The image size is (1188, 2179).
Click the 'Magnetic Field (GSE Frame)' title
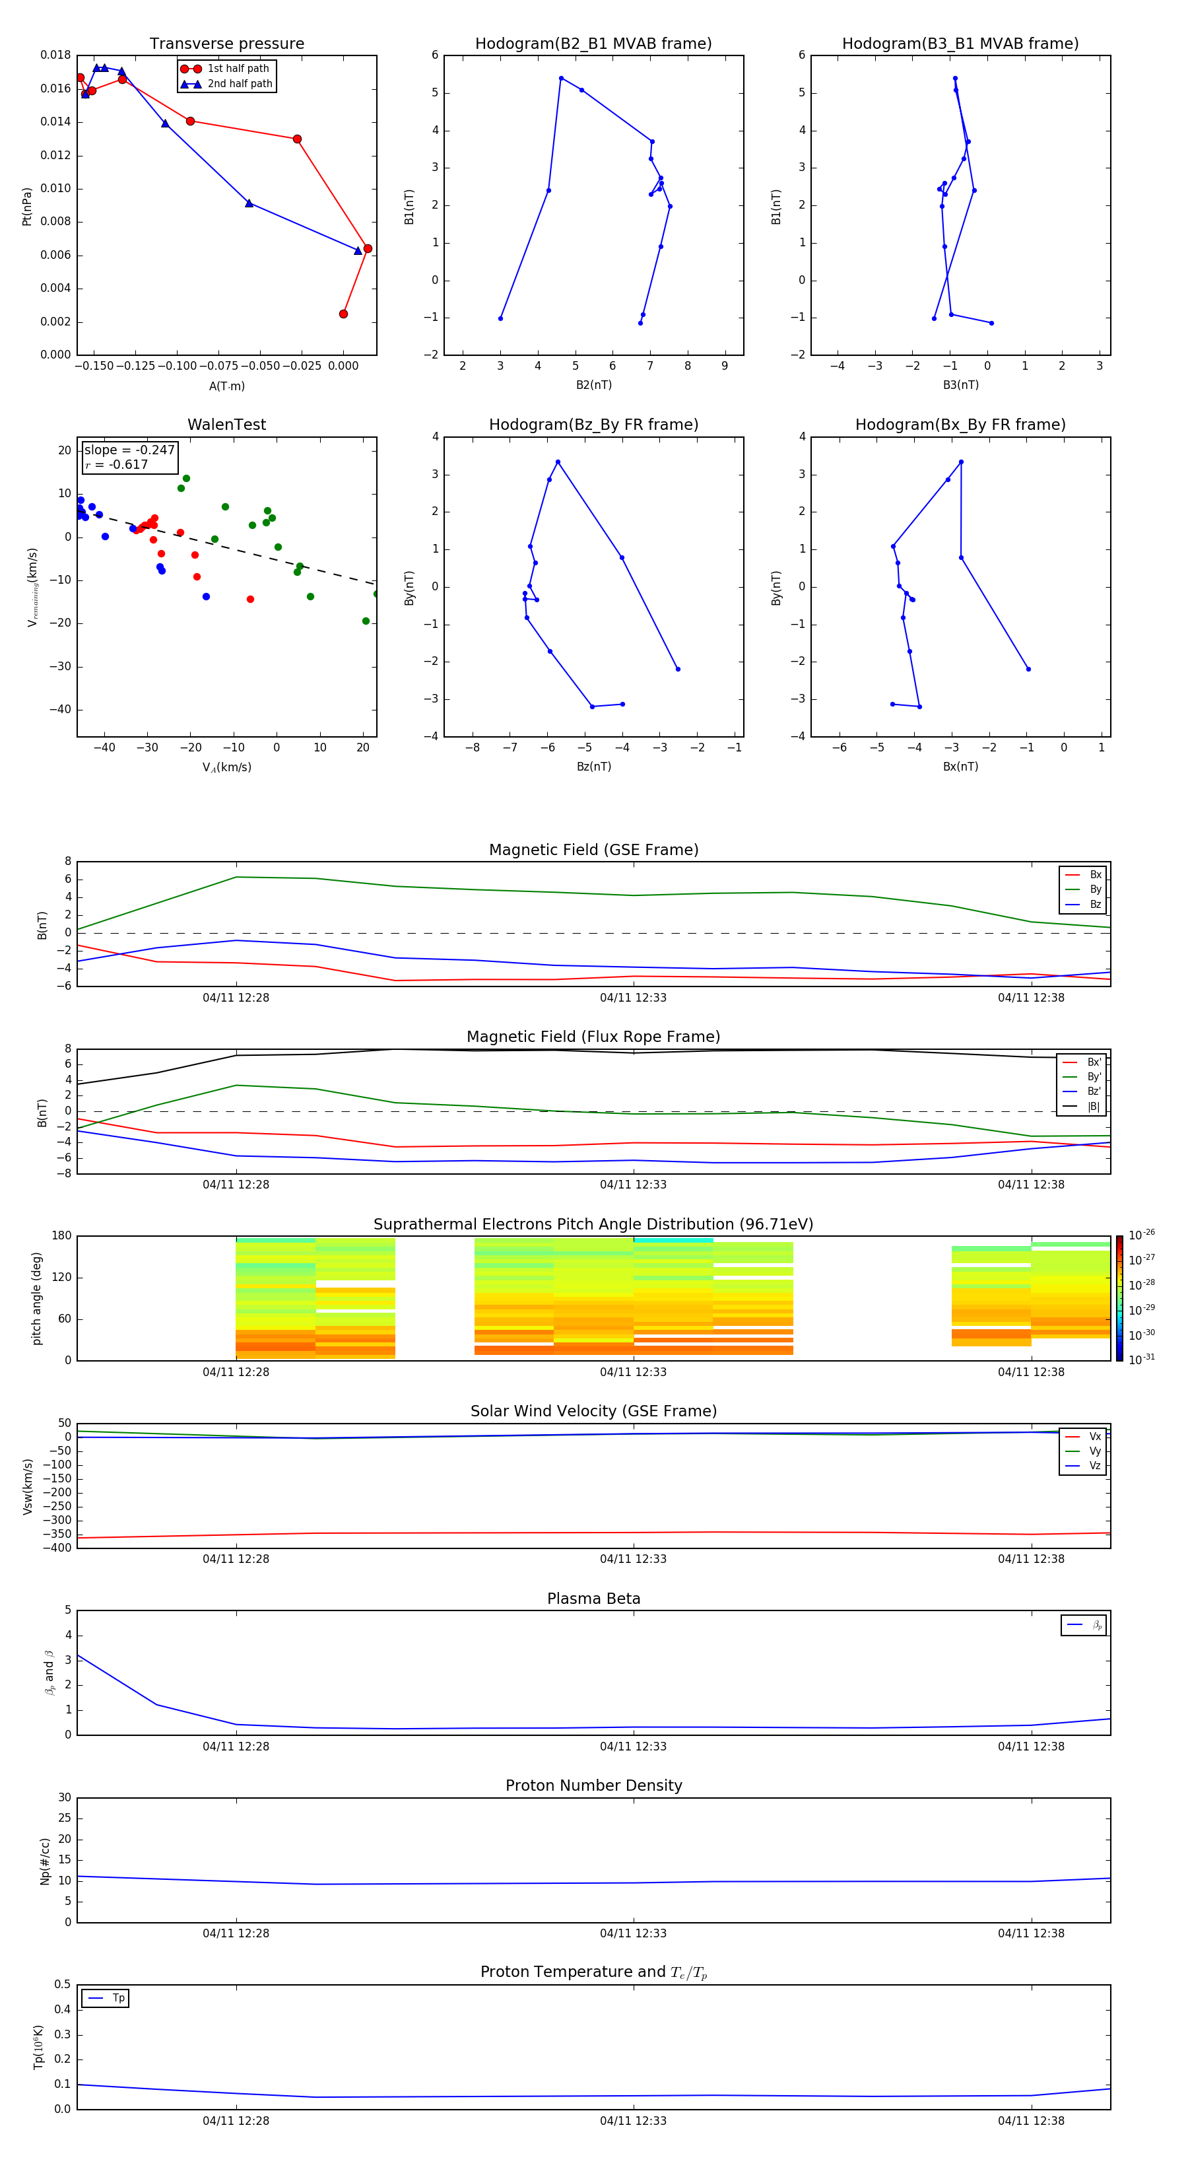593,850
